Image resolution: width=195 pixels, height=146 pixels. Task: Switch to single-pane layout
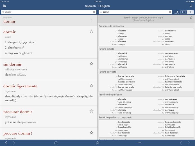[184, 12]
